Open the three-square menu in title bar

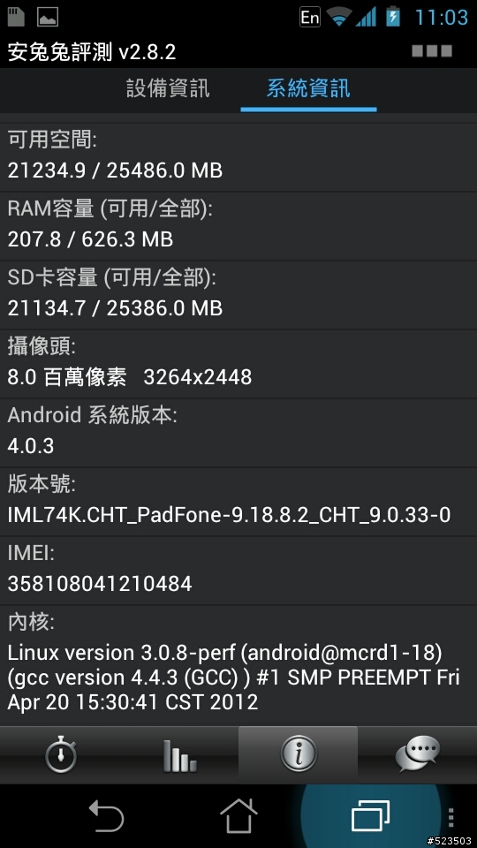coord(432,51)
